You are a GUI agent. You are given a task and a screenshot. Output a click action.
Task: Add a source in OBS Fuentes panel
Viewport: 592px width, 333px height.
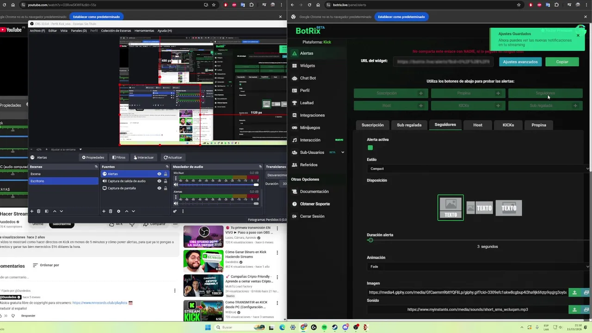(x=104, y=211)
